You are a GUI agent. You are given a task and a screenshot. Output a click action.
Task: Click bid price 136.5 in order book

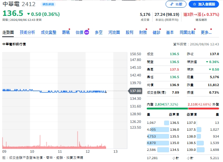click(175, 123)
